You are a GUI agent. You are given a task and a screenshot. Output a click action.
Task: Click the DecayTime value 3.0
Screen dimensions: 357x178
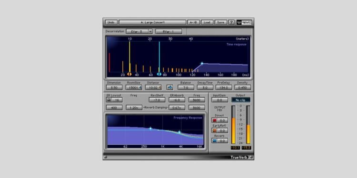[205, 87]
